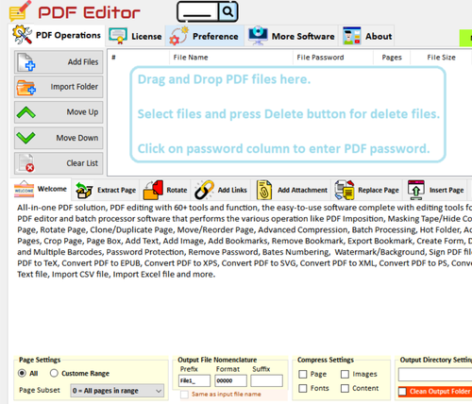
Task: Enable the Fonts compress checkbox
Action: pos(303,388)
